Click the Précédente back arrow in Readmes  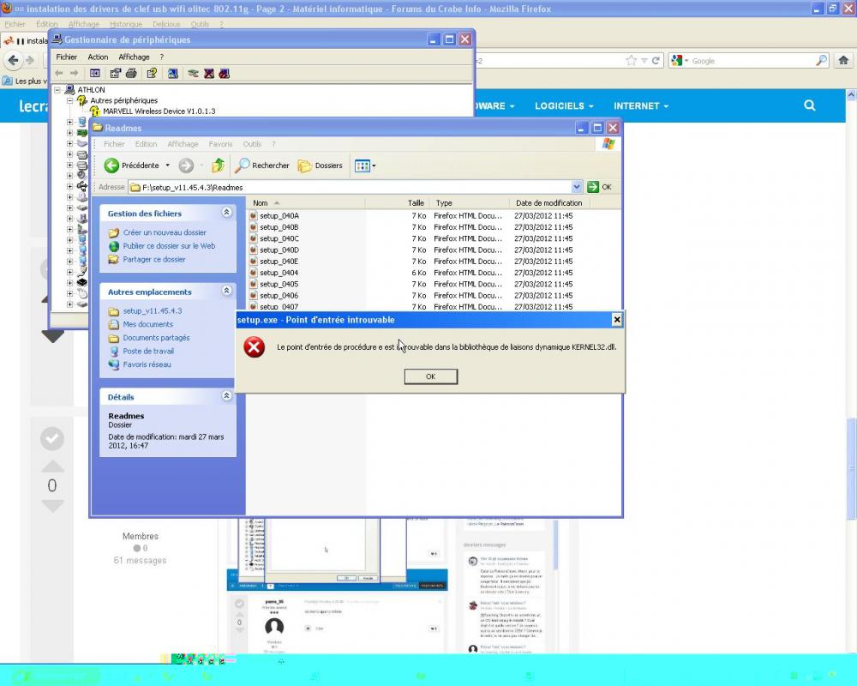pyautogui.click(x=112, y=165)
